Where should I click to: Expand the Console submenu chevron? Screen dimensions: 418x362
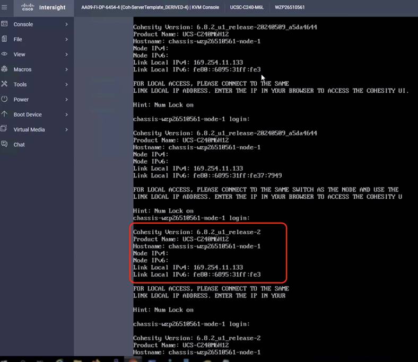(x=66, y=24)
